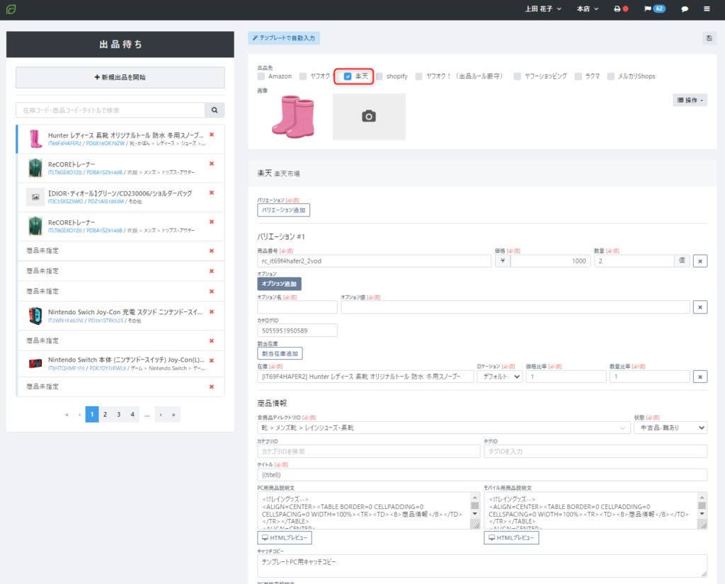Click the stock code search field
The height and width of the screenshot is (584, 725).
click(110, 110)
